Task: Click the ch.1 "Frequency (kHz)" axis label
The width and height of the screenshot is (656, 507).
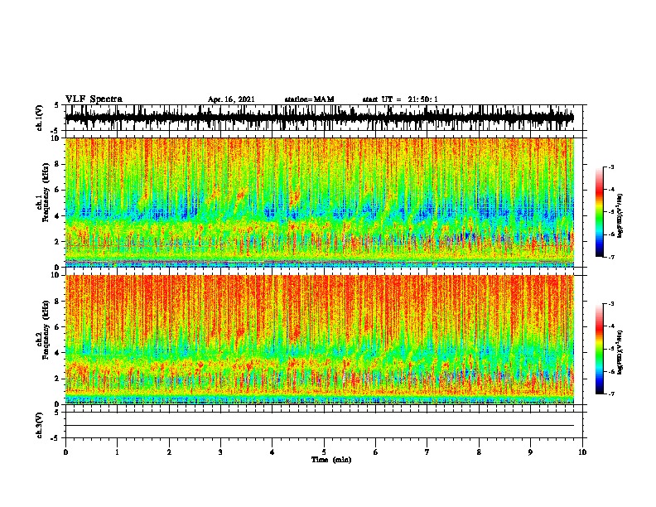Action: (x=46, y=191)
